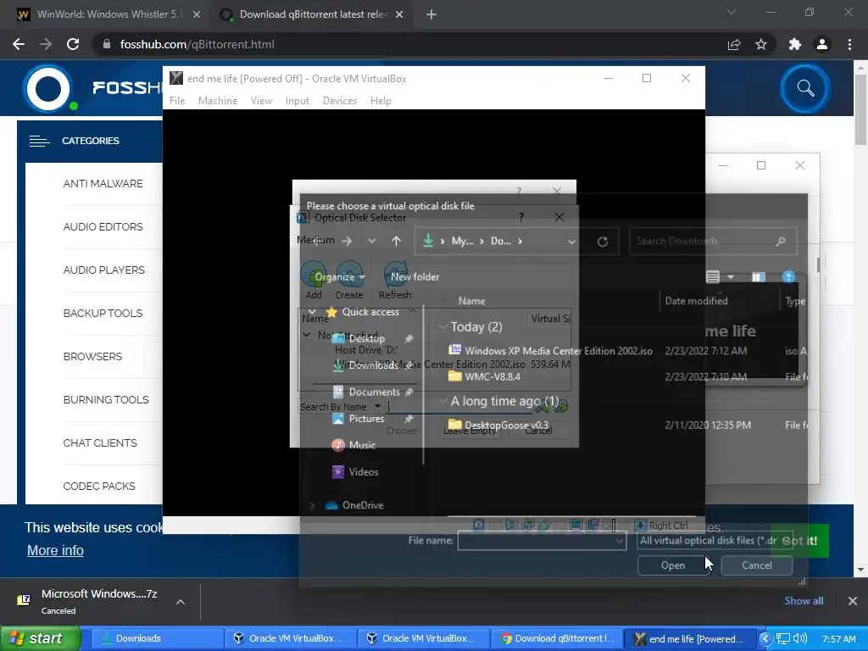Open Chrome profile avatar menu

click(822, 44)
